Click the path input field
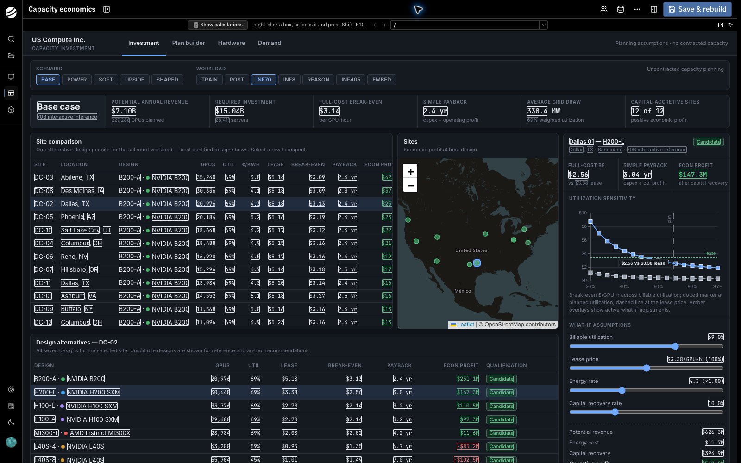This screenshot has width=741, height=463. tap(465, 25)
